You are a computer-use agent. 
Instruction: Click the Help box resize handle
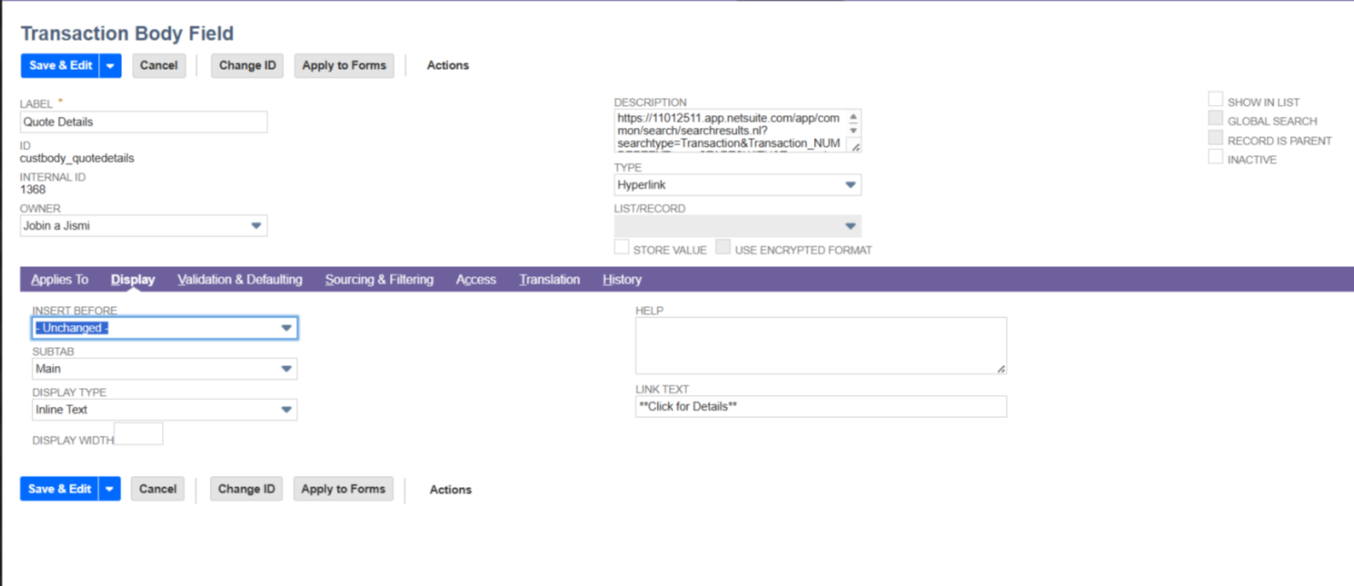click(x=1001, y=368)
